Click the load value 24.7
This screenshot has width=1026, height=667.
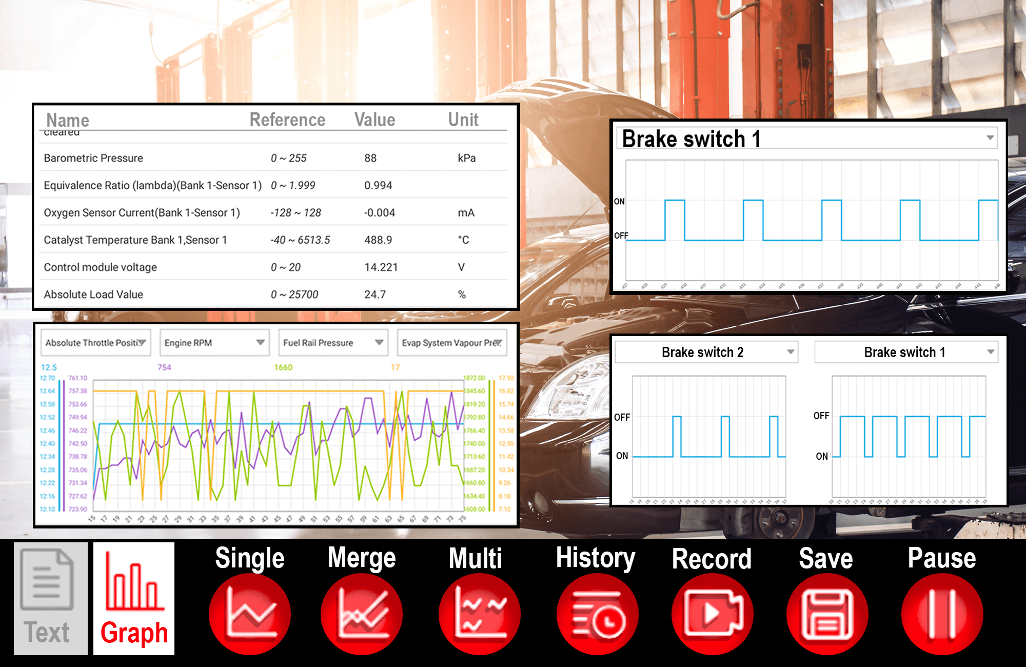375,294
